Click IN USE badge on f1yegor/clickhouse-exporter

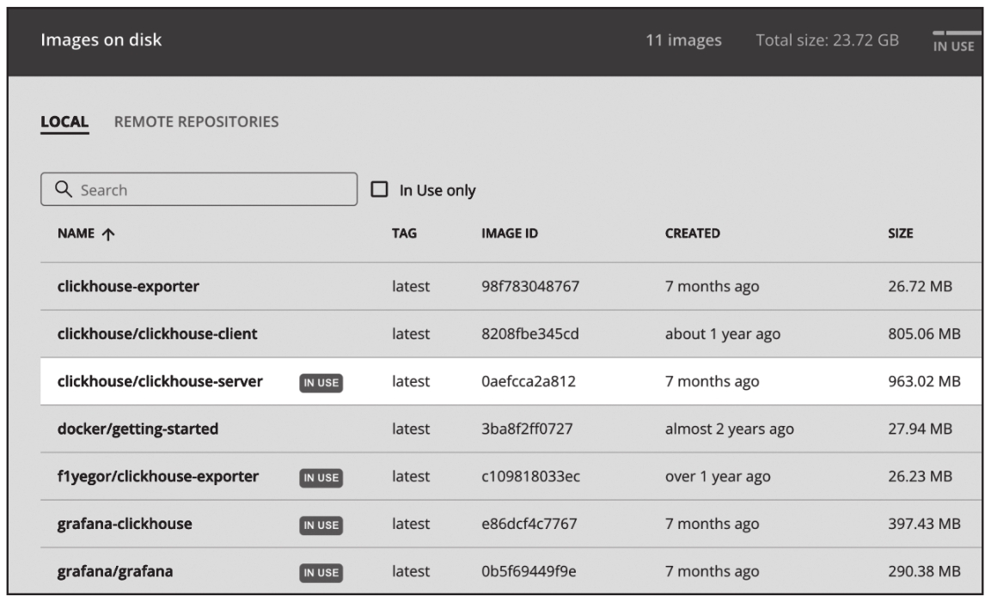tap(321, 477)
